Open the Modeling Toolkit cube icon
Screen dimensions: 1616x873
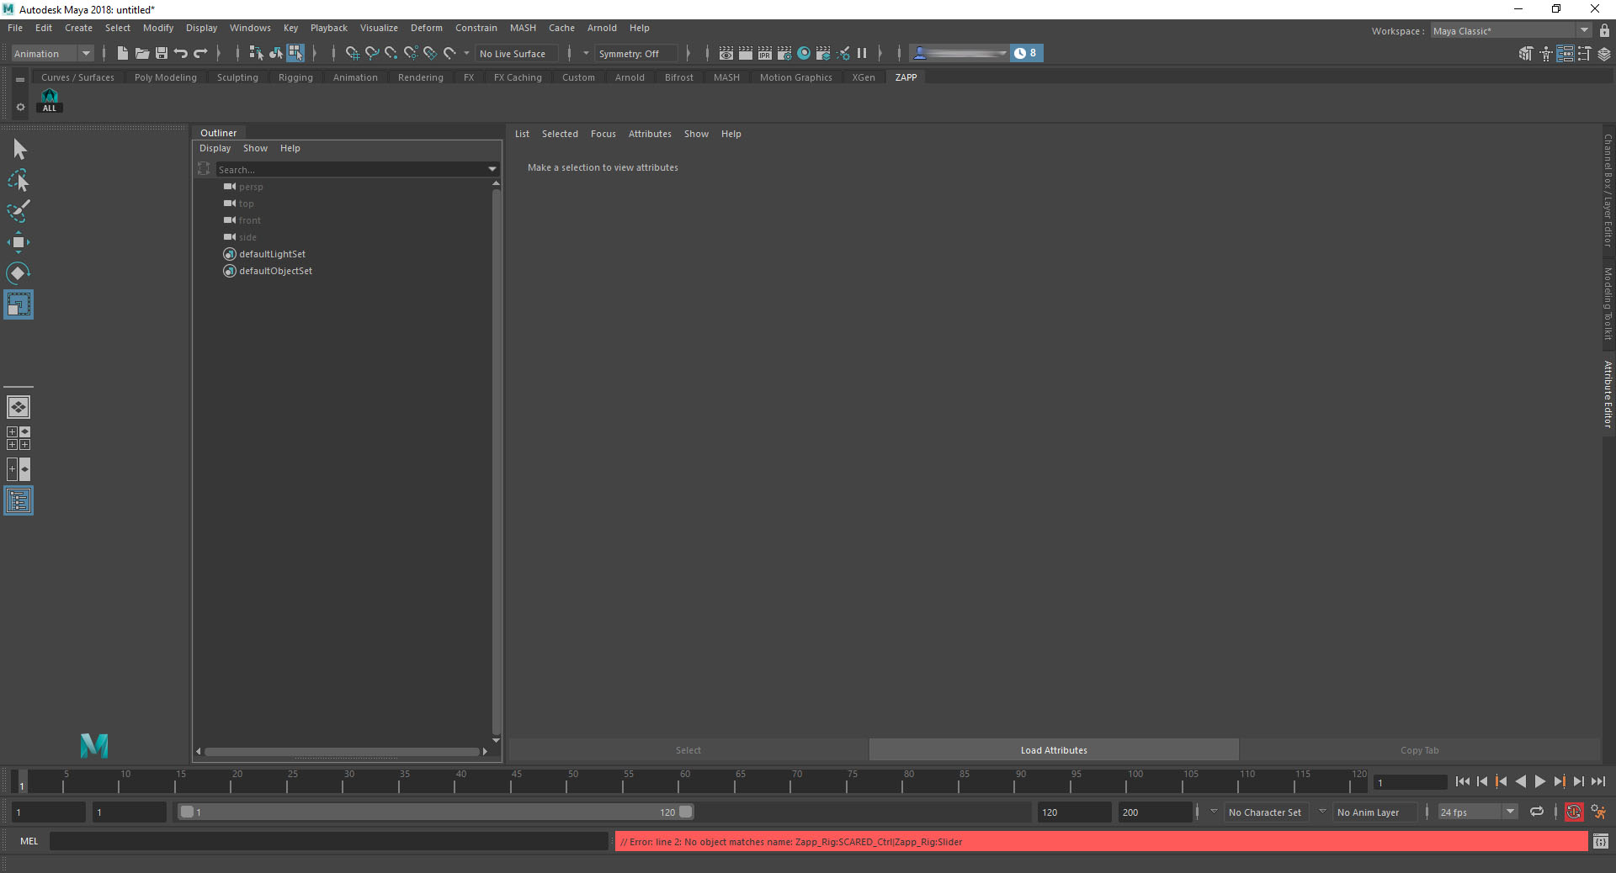[1526, 54]
